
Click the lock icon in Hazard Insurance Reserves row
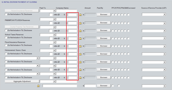pos(80,14)
